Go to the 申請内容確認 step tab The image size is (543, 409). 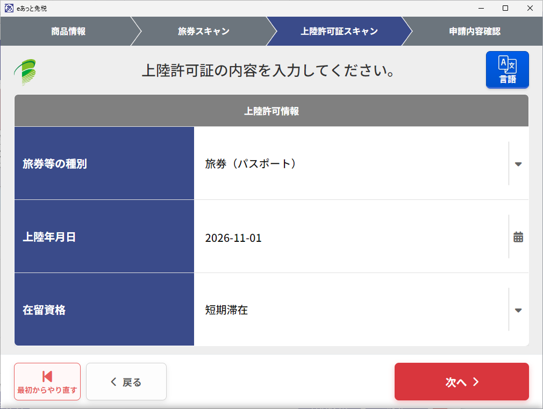(x=474, y=31)
